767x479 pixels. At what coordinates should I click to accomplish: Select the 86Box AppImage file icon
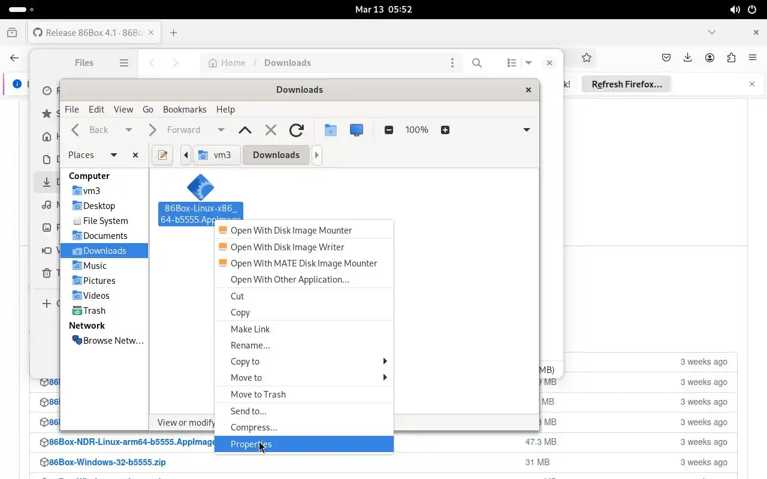(x=200, y=187)
